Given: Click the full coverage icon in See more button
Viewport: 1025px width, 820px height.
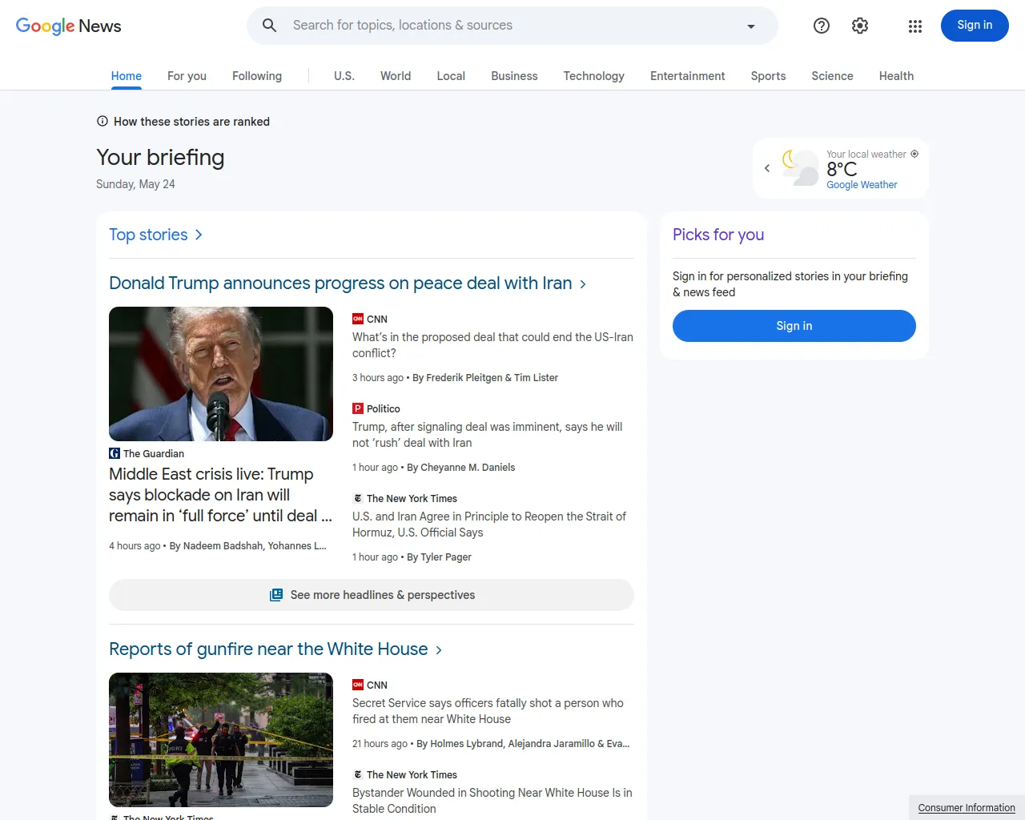Looking at the screenshot, I should click(x=276, y=595).
